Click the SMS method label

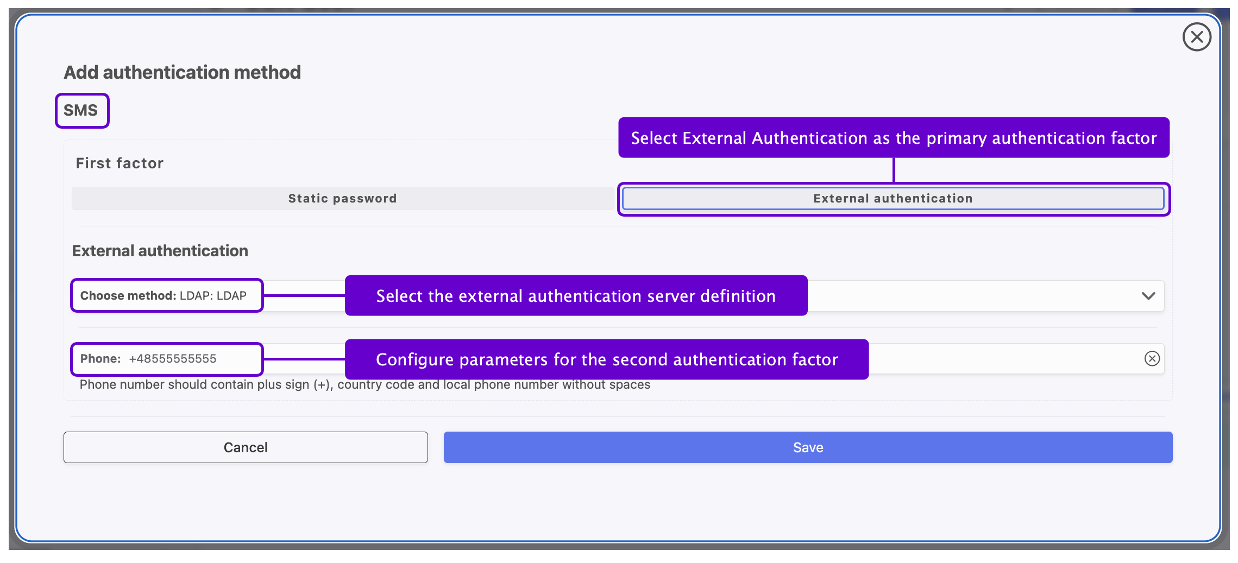81,110
